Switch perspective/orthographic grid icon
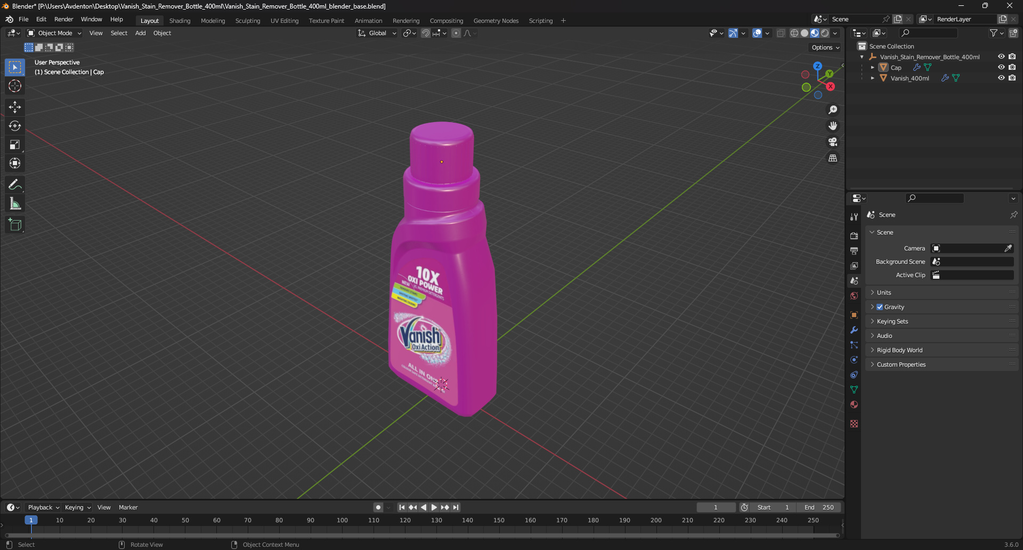This screenshot has width=1023, height=550. tap(833, 158)
